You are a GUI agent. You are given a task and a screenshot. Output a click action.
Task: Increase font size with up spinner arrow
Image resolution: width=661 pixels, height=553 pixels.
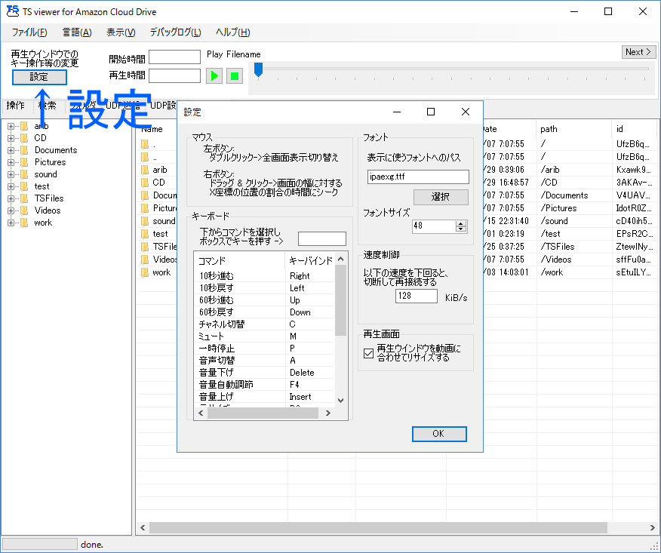tap(461, 223)
